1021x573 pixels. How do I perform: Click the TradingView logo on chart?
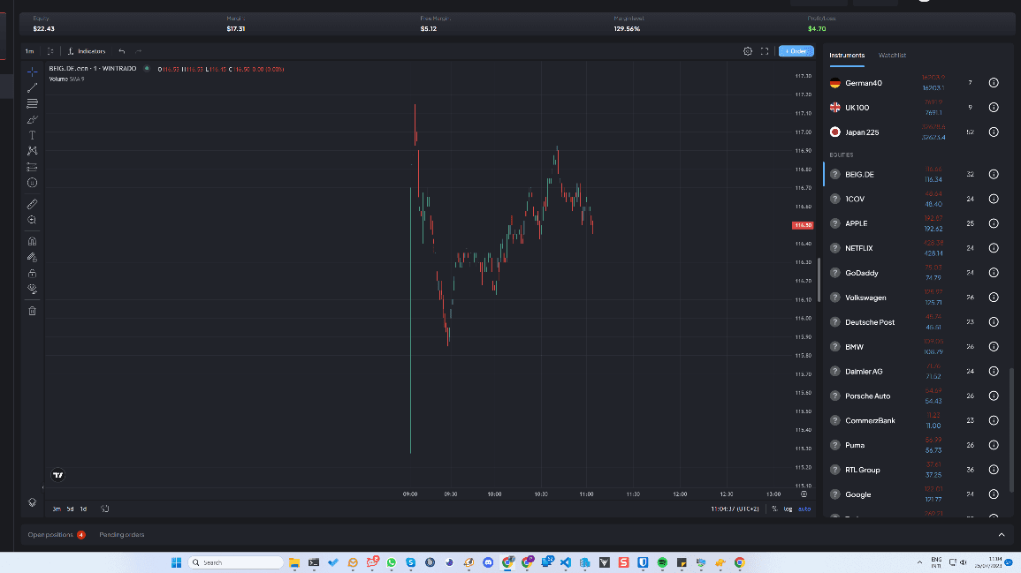tap(58, 475)
